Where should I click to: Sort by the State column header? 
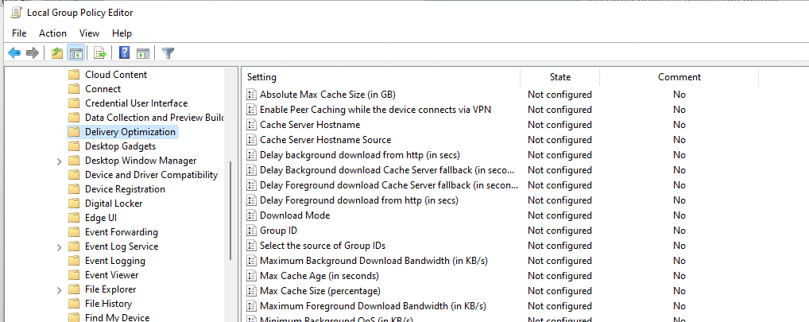tap(559, 77)
